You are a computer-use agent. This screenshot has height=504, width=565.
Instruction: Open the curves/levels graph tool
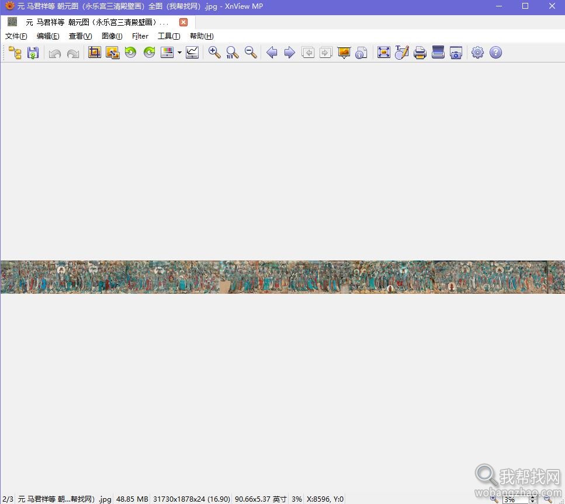point(192,53)
